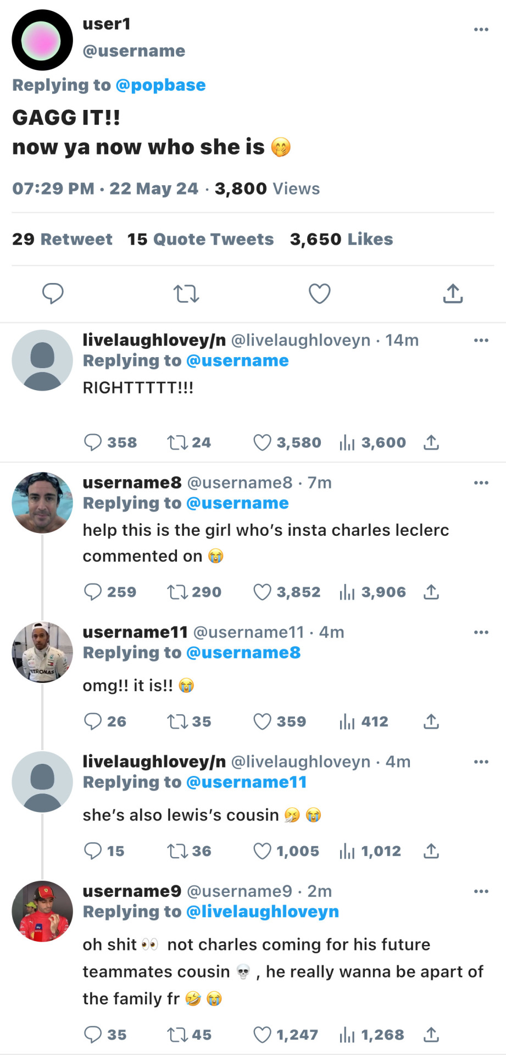Like username9's tweet with 1,247 likes

tap(262, 1035)
